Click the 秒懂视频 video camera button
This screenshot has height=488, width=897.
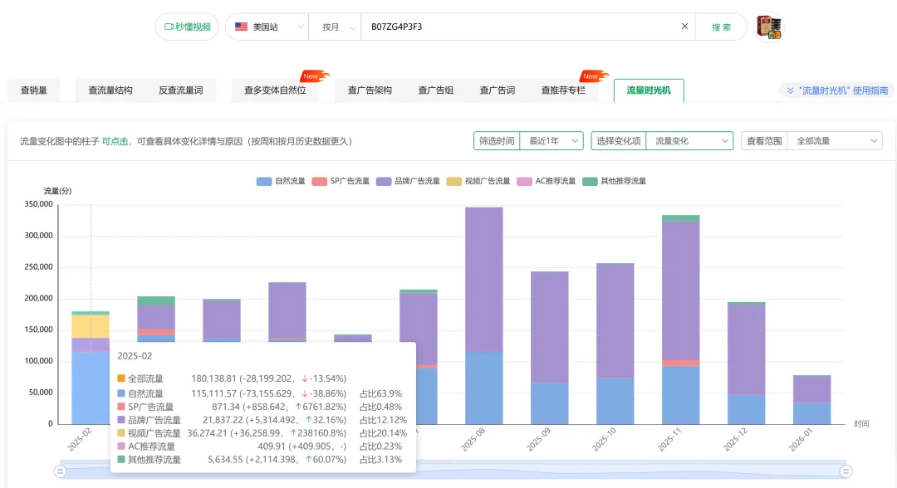click(187, 27)
